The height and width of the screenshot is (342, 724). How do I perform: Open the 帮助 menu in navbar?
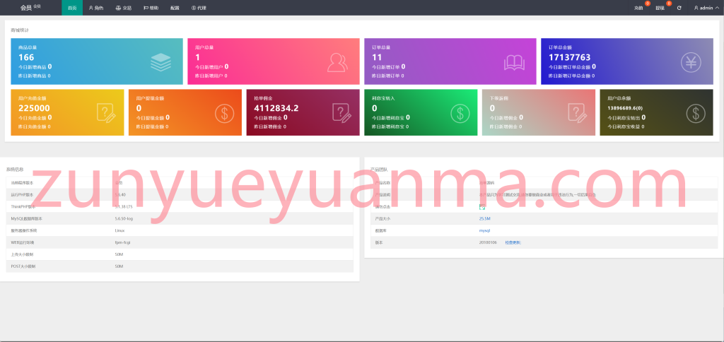151,8
